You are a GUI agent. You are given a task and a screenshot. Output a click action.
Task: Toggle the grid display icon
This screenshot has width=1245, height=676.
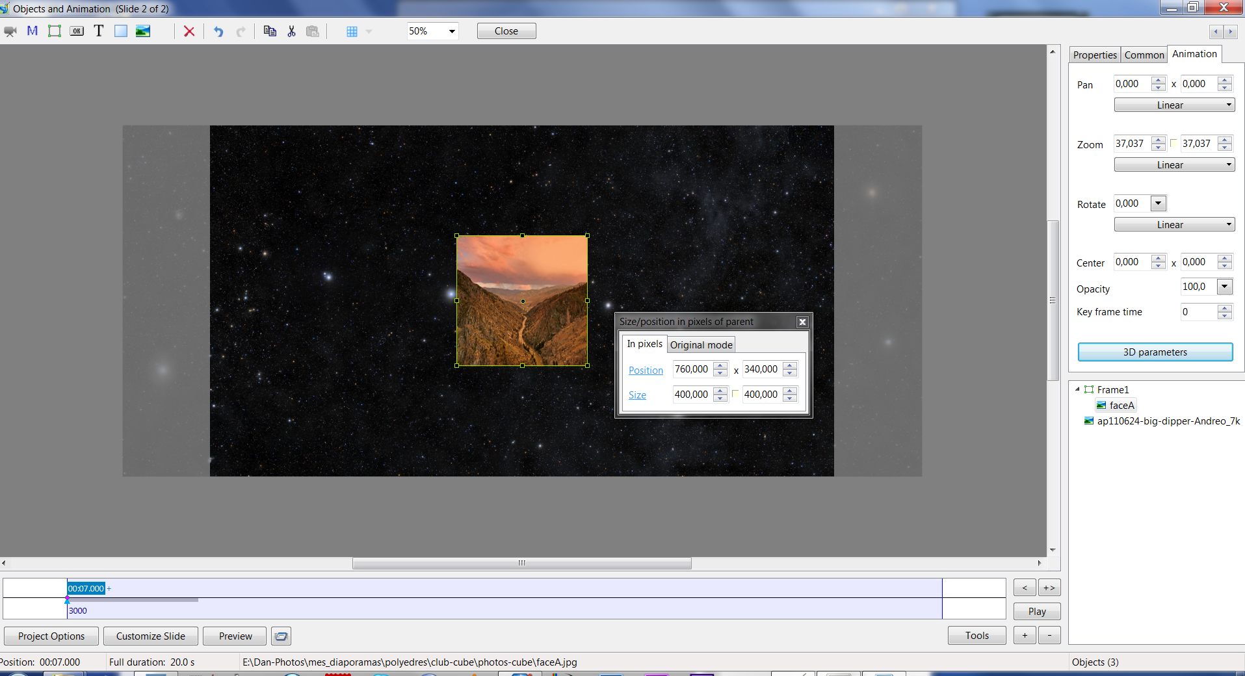[x=352, y=31]
